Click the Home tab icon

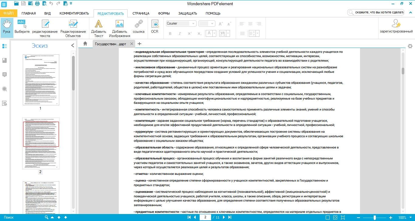(85, 44)
